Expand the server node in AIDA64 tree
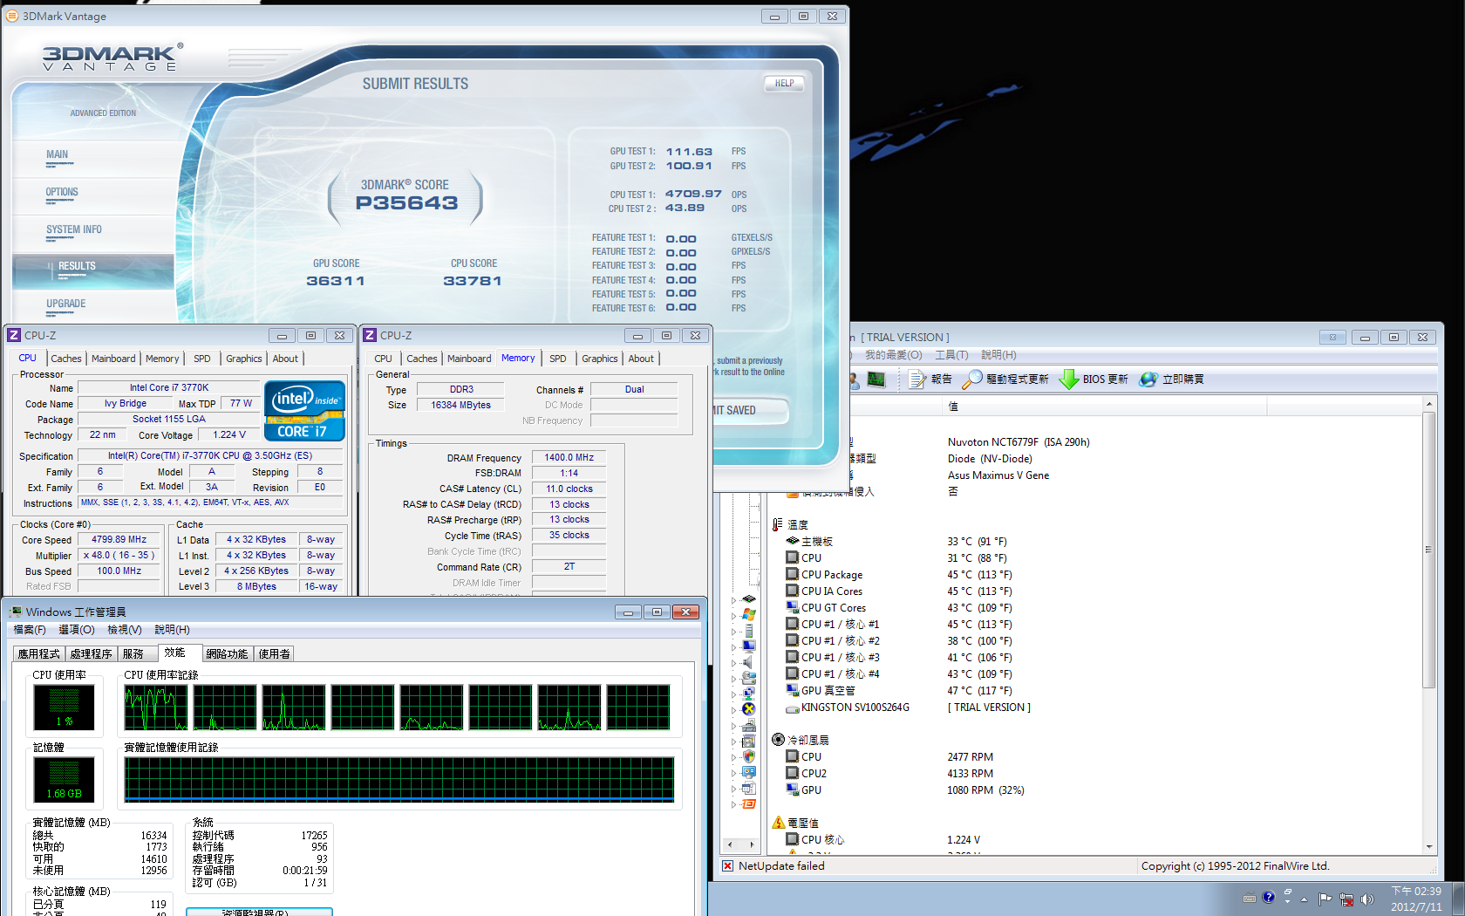This screenshot has height=916, width=1465. coord(733,631)
